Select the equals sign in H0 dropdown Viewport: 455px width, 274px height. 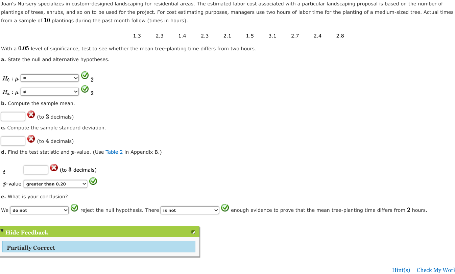click(x=49, y=78)
